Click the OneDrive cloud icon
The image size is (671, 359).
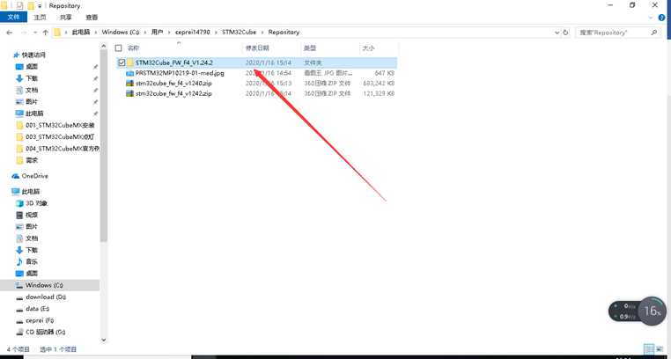16,176
